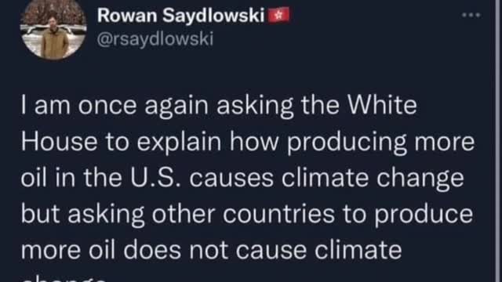Image resolution: width=502 pixels, height=282 pixels.
Task: Click the tweet line starting 'House to explain'
Action: (x=248, y=142)
